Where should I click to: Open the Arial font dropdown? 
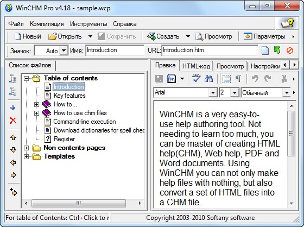(213, 93)
